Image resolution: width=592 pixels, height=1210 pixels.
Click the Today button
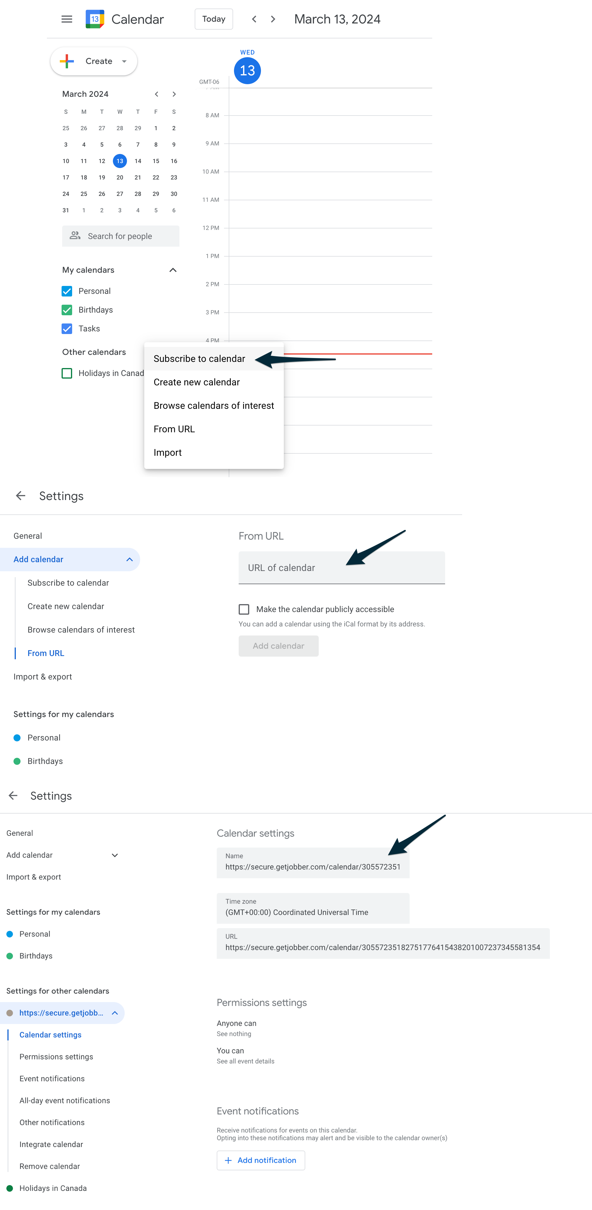[x=214, y=19]
